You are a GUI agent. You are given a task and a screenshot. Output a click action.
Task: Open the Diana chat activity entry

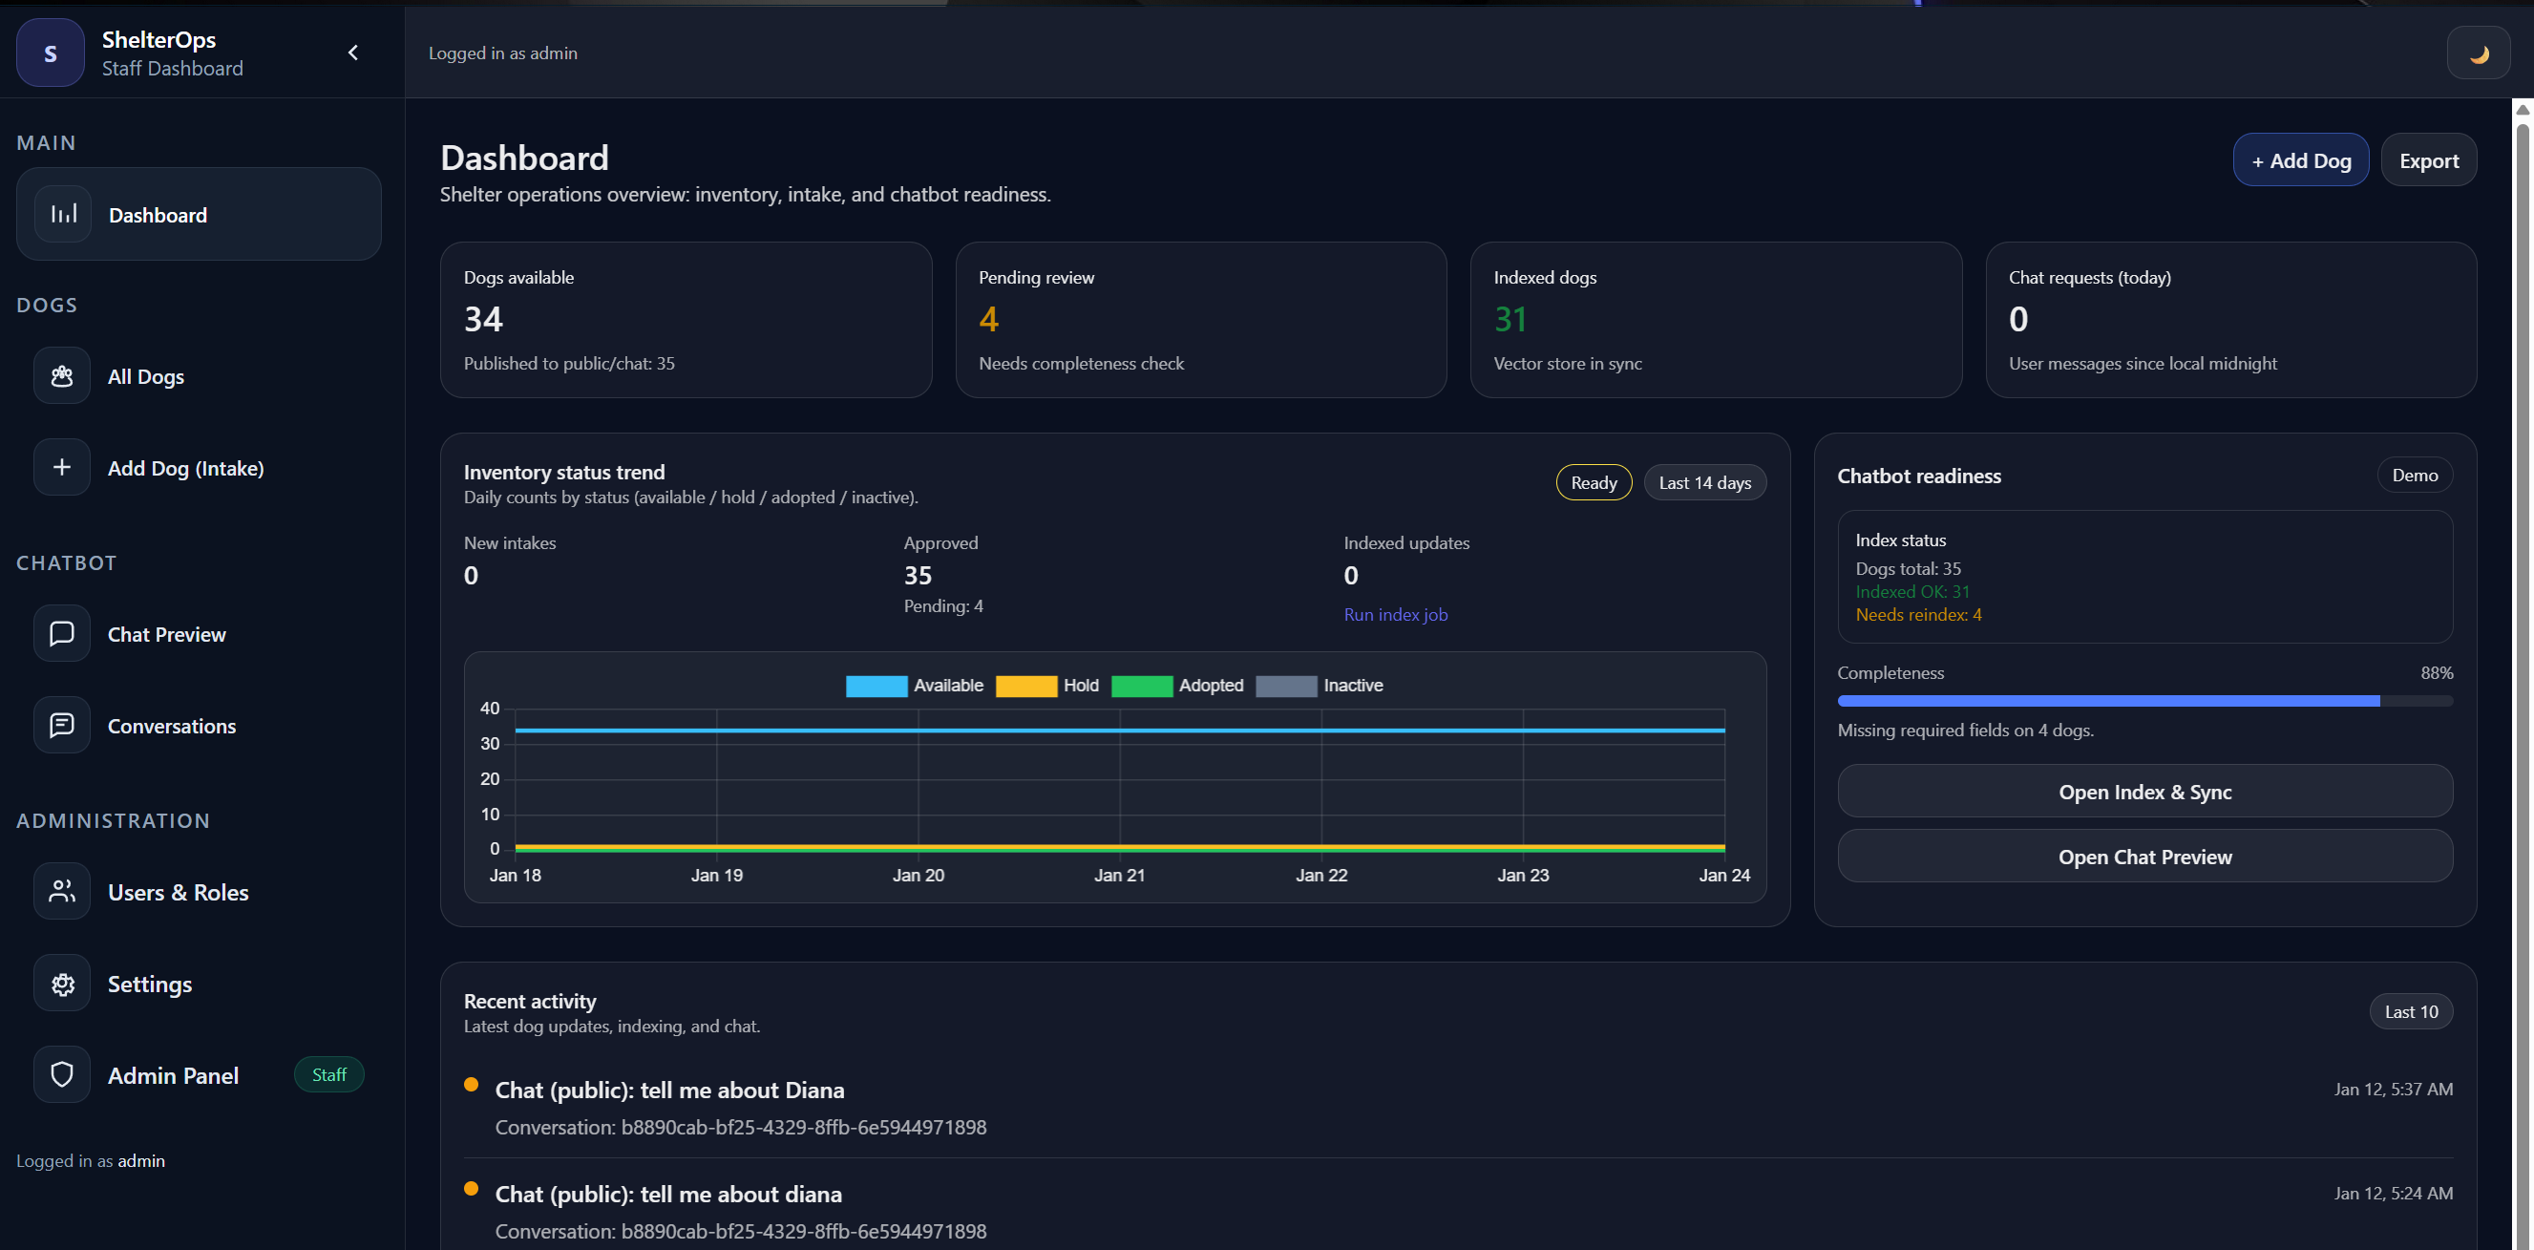[671, 1089]
